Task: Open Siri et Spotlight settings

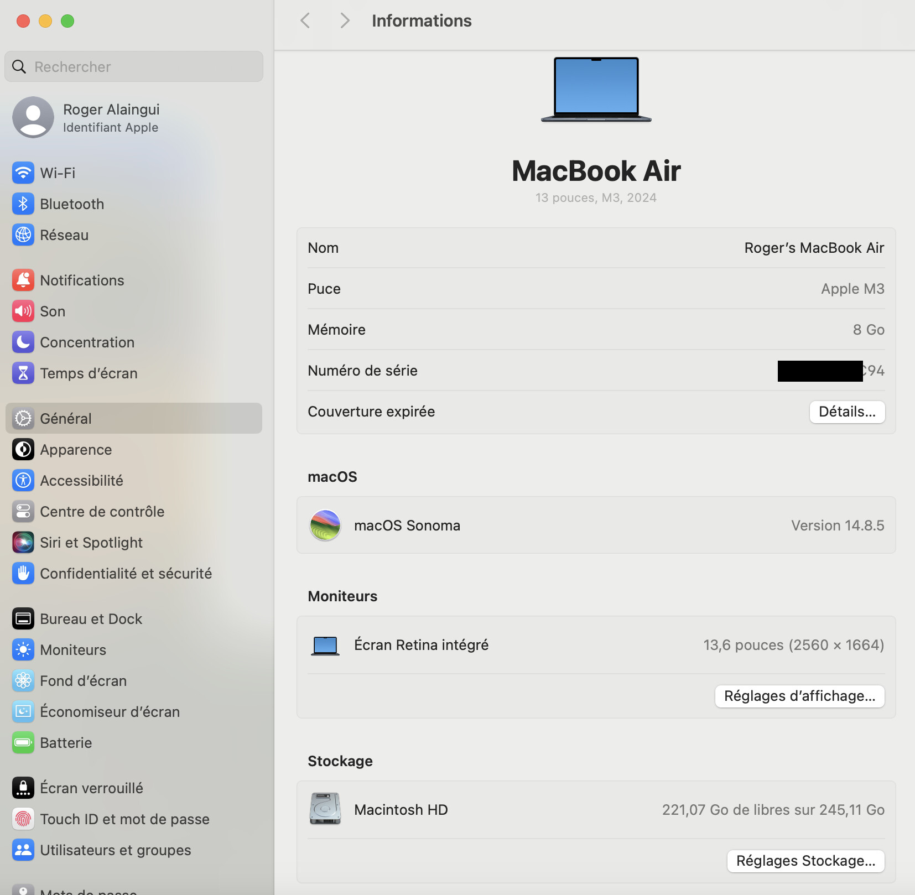Action: (91, 542)
